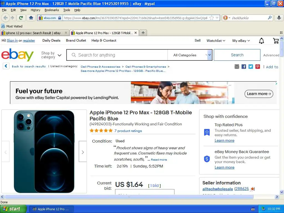This screenshot has height=213, width=284.
Task: Open Cell Phones & Smartphones category
Action: click(x=146, y=67)
